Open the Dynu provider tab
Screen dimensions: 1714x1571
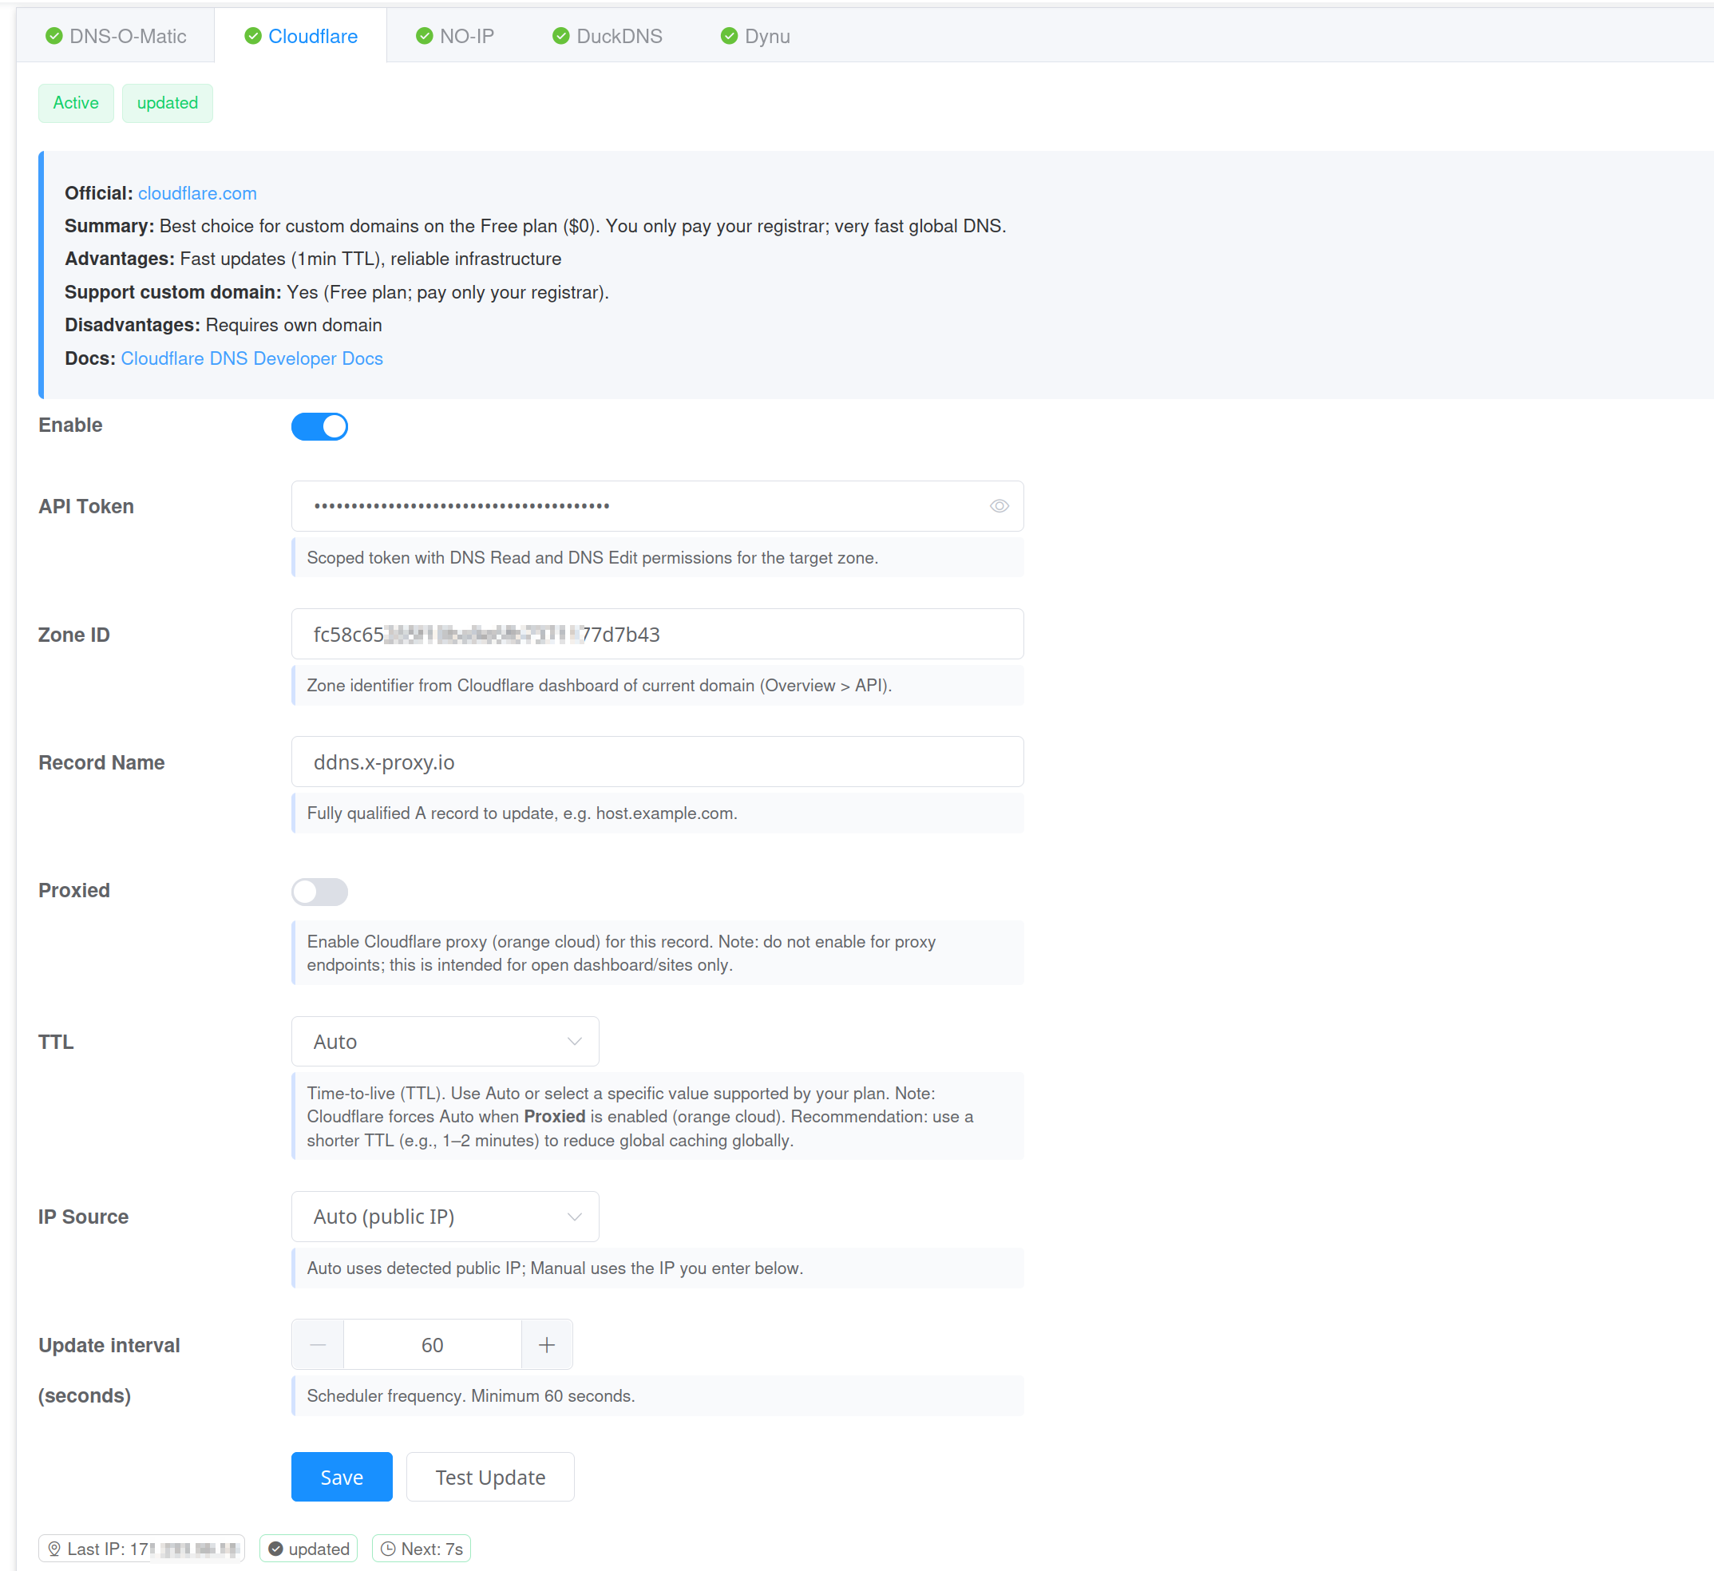point(766,36)
